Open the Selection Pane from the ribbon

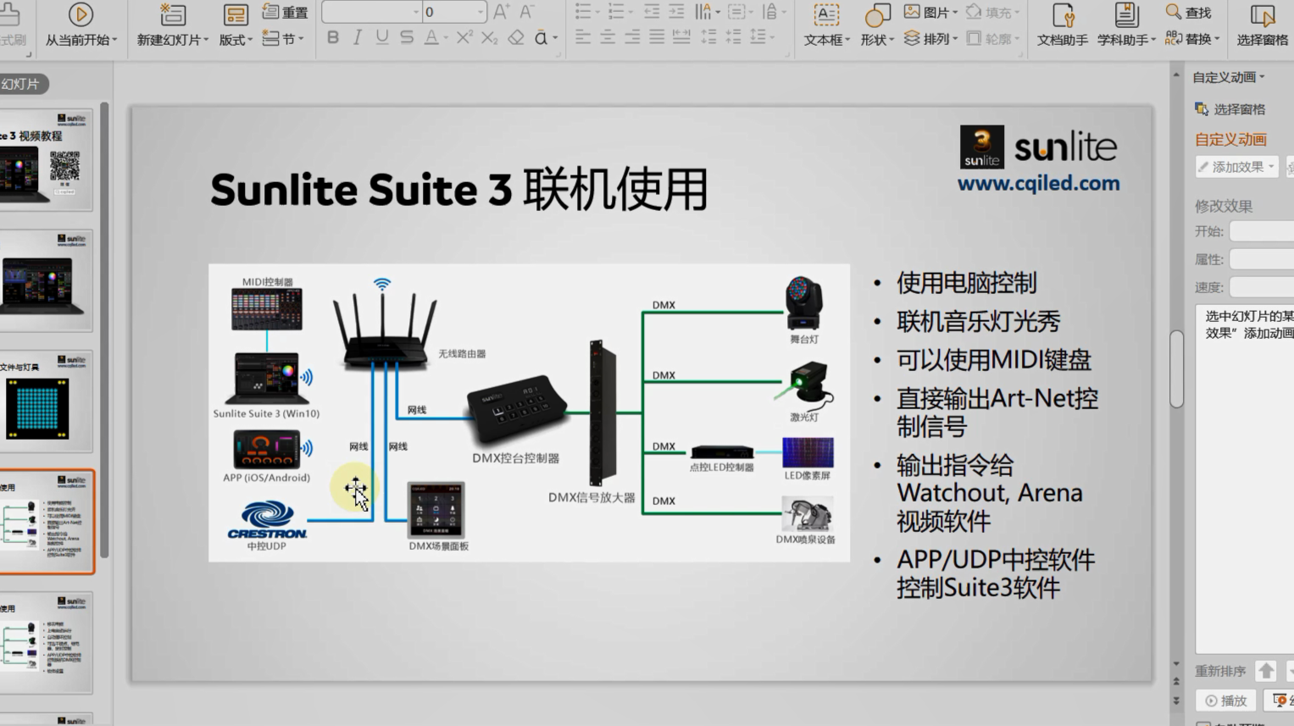tap(1262, 24)
